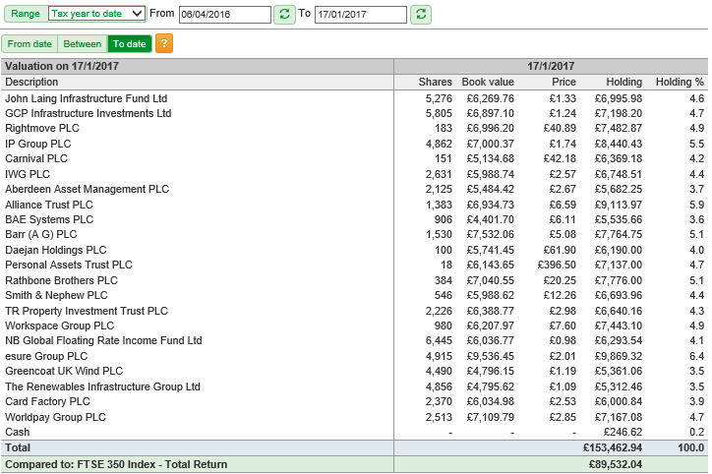Click the total percentage 100.0
712x474 pixels.
(x=690, y=448)
